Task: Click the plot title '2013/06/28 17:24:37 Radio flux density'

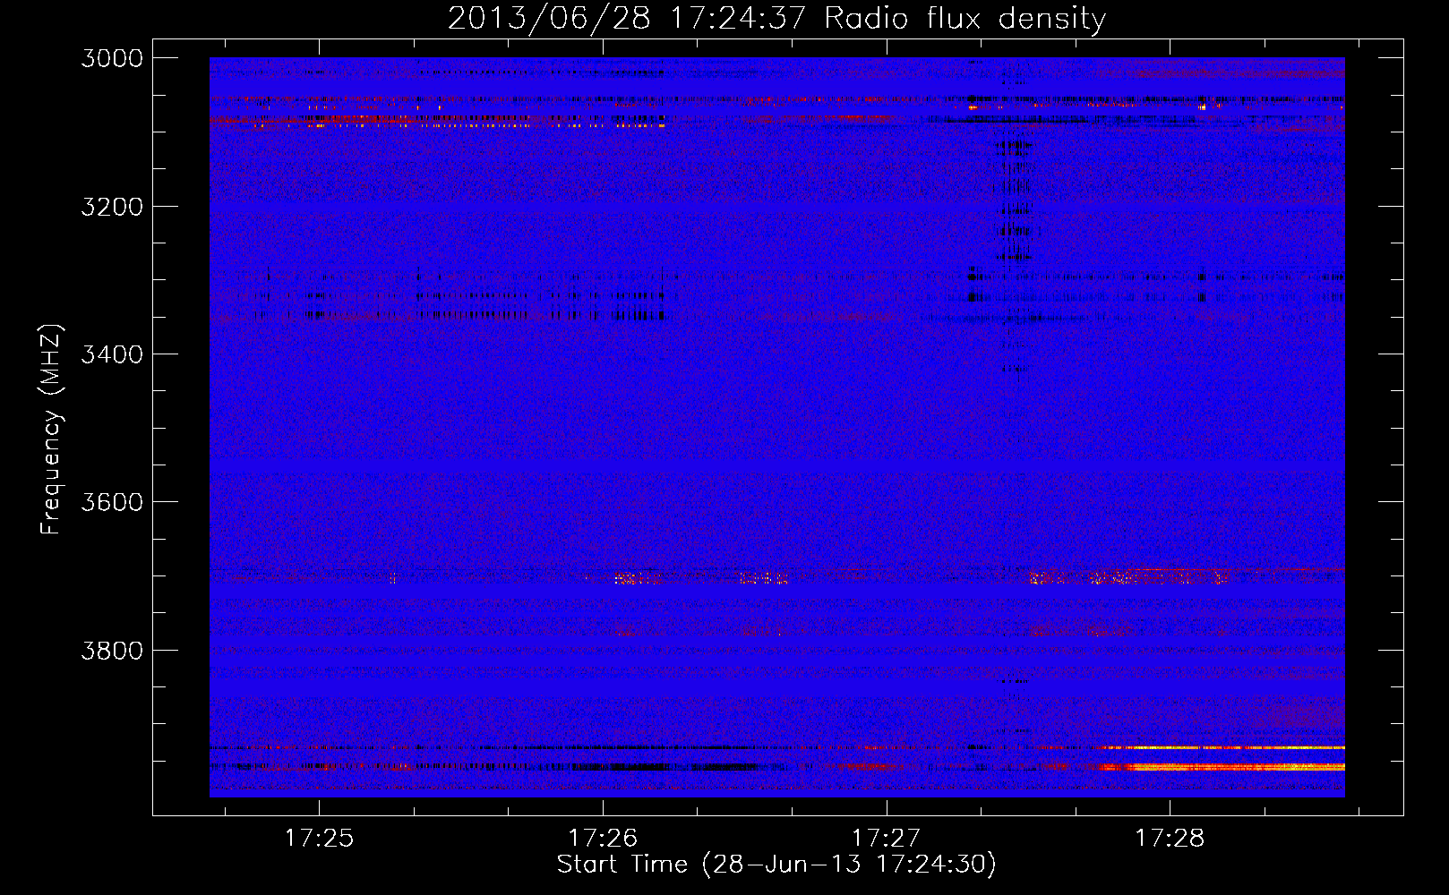Action: (x=776, y=19)
